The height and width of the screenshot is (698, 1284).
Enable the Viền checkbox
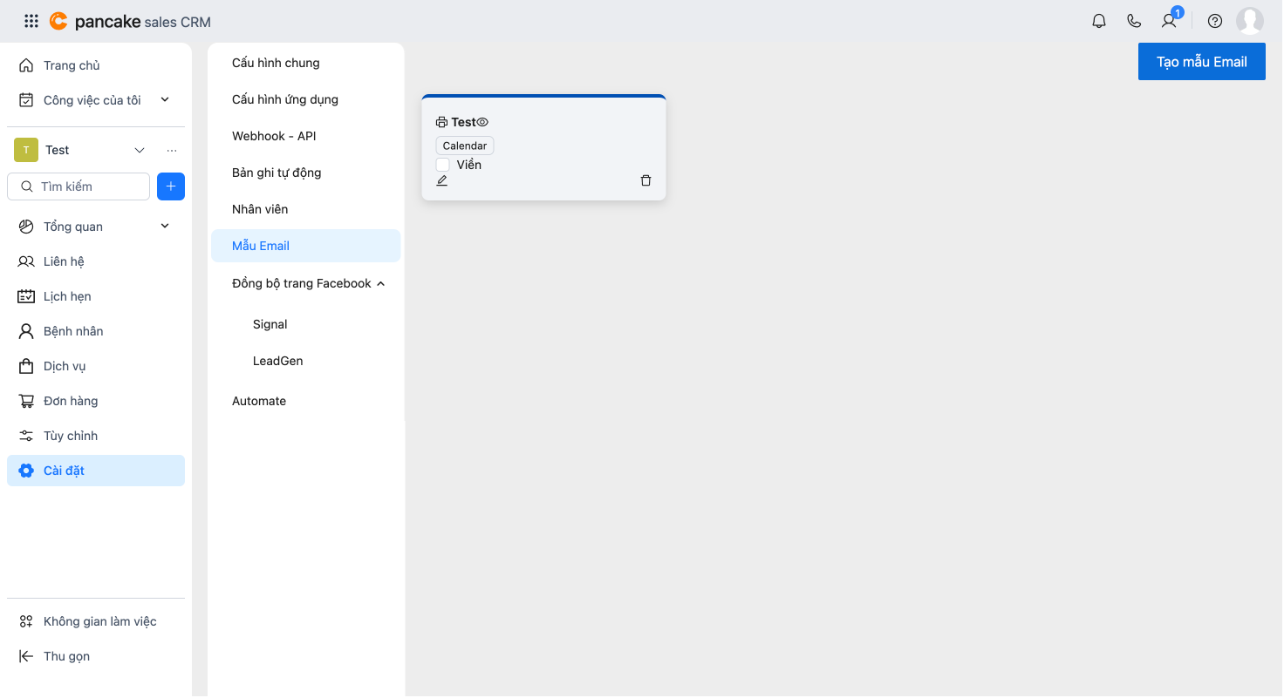[443, 165]
